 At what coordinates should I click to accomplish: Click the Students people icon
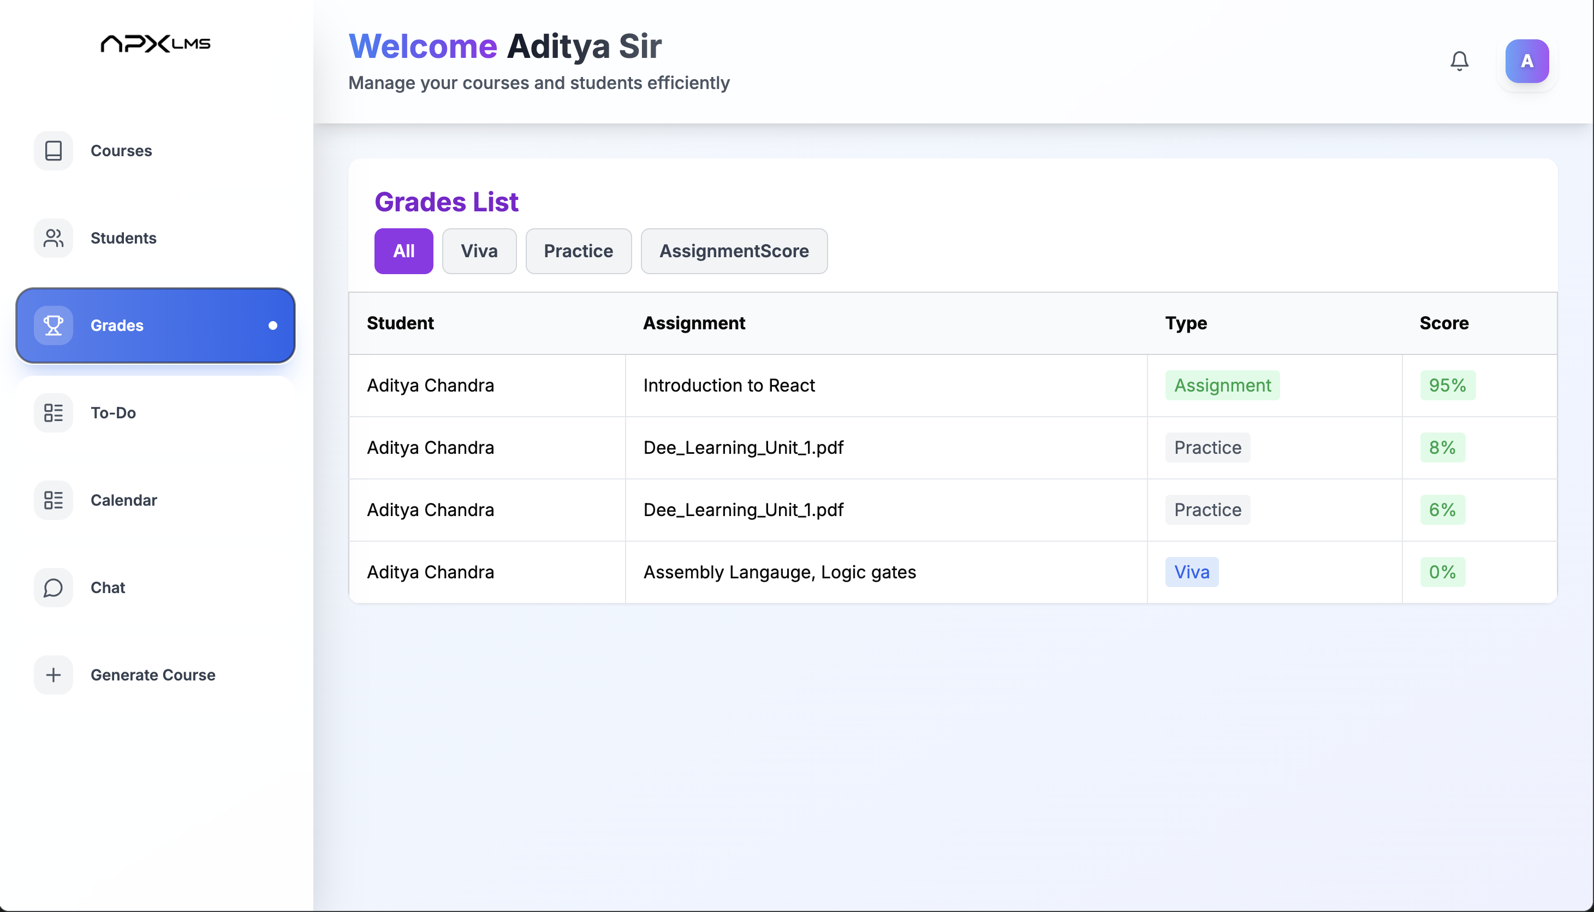click(53, 238)
